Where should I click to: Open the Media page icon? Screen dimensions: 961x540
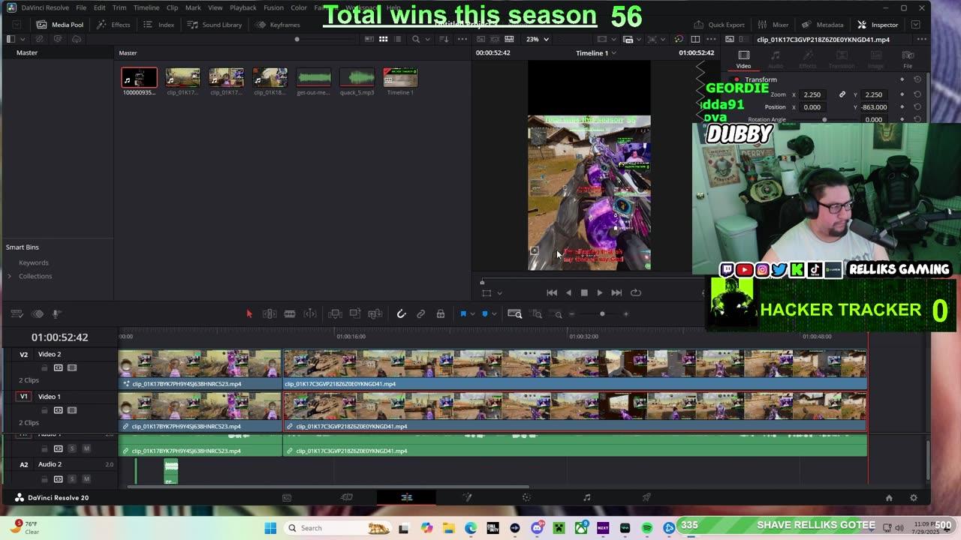(x=287, y=497)
